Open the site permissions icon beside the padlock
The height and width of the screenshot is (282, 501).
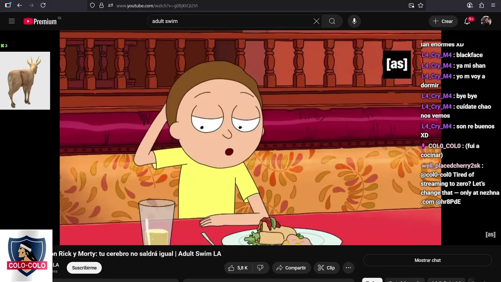coord(110,5)
